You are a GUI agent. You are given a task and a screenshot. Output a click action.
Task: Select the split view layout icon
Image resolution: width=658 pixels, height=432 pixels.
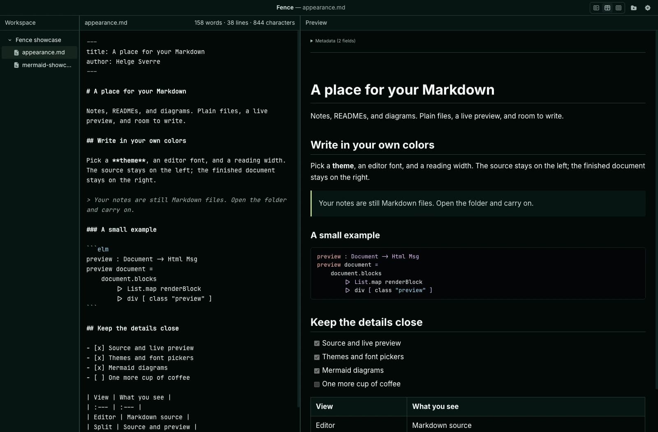click(607, 8)
